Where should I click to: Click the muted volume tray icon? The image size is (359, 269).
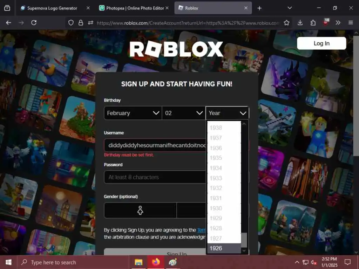314,262
